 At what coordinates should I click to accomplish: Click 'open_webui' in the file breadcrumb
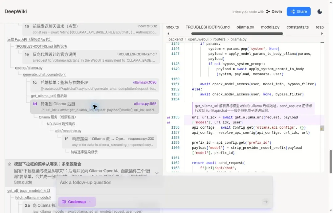(x=198, y=39)
